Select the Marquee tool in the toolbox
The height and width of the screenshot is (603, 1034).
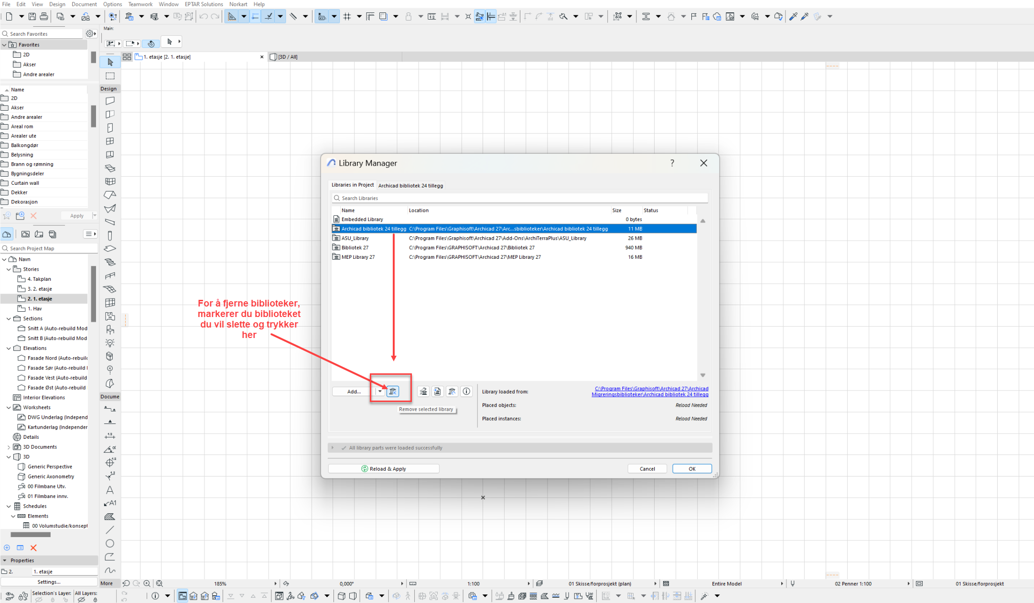[110, 76]
